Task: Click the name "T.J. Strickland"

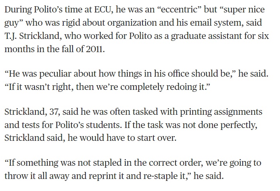Action: click(31, 37)
